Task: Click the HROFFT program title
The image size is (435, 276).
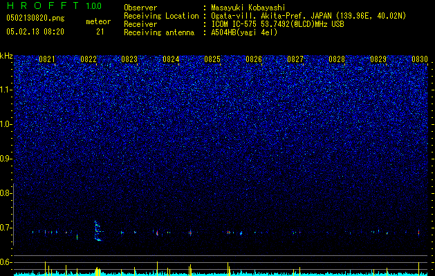Action: pos(43,6)
